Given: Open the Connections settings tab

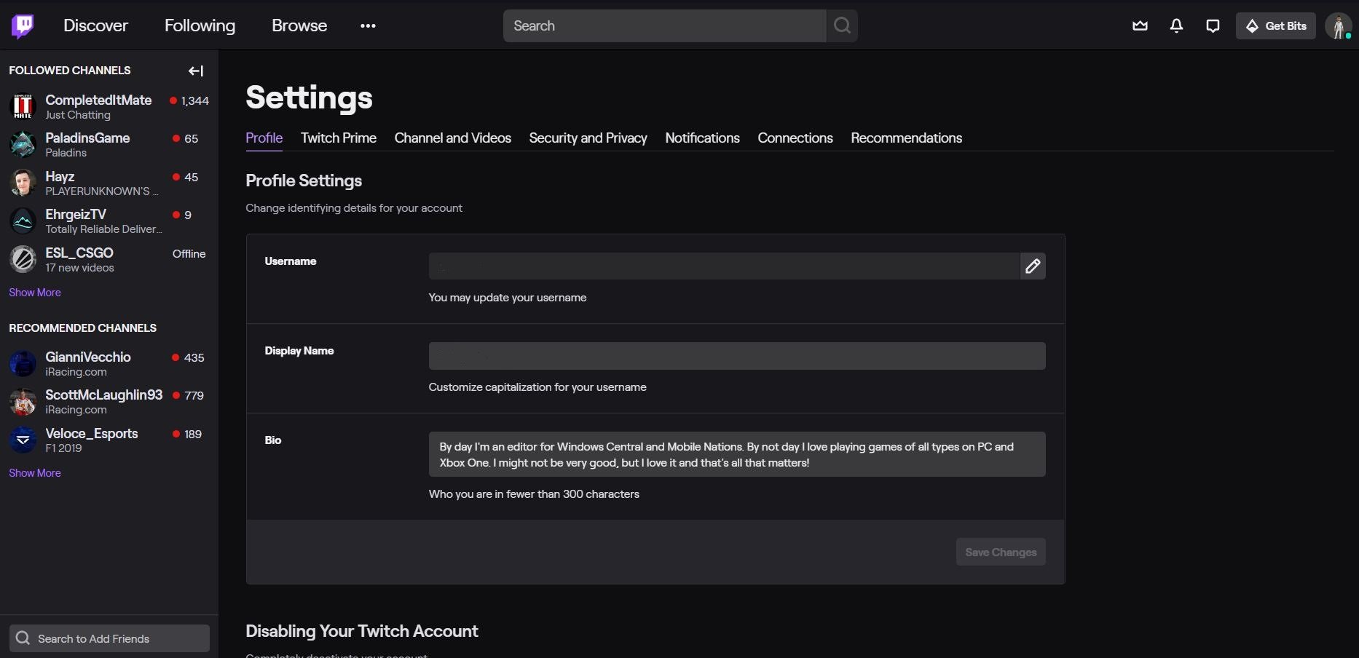Looking at the screenshot, I should point(795,138).
